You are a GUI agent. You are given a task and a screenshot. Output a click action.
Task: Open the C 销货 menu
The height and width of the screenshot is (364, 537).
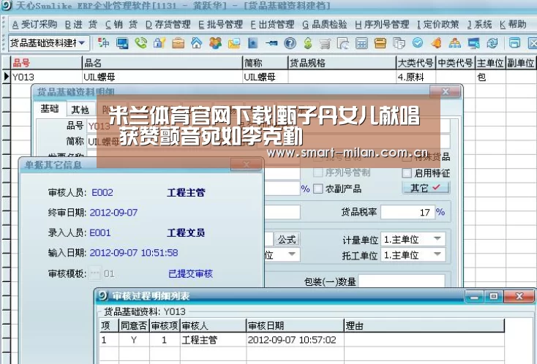tap(121, 25)
